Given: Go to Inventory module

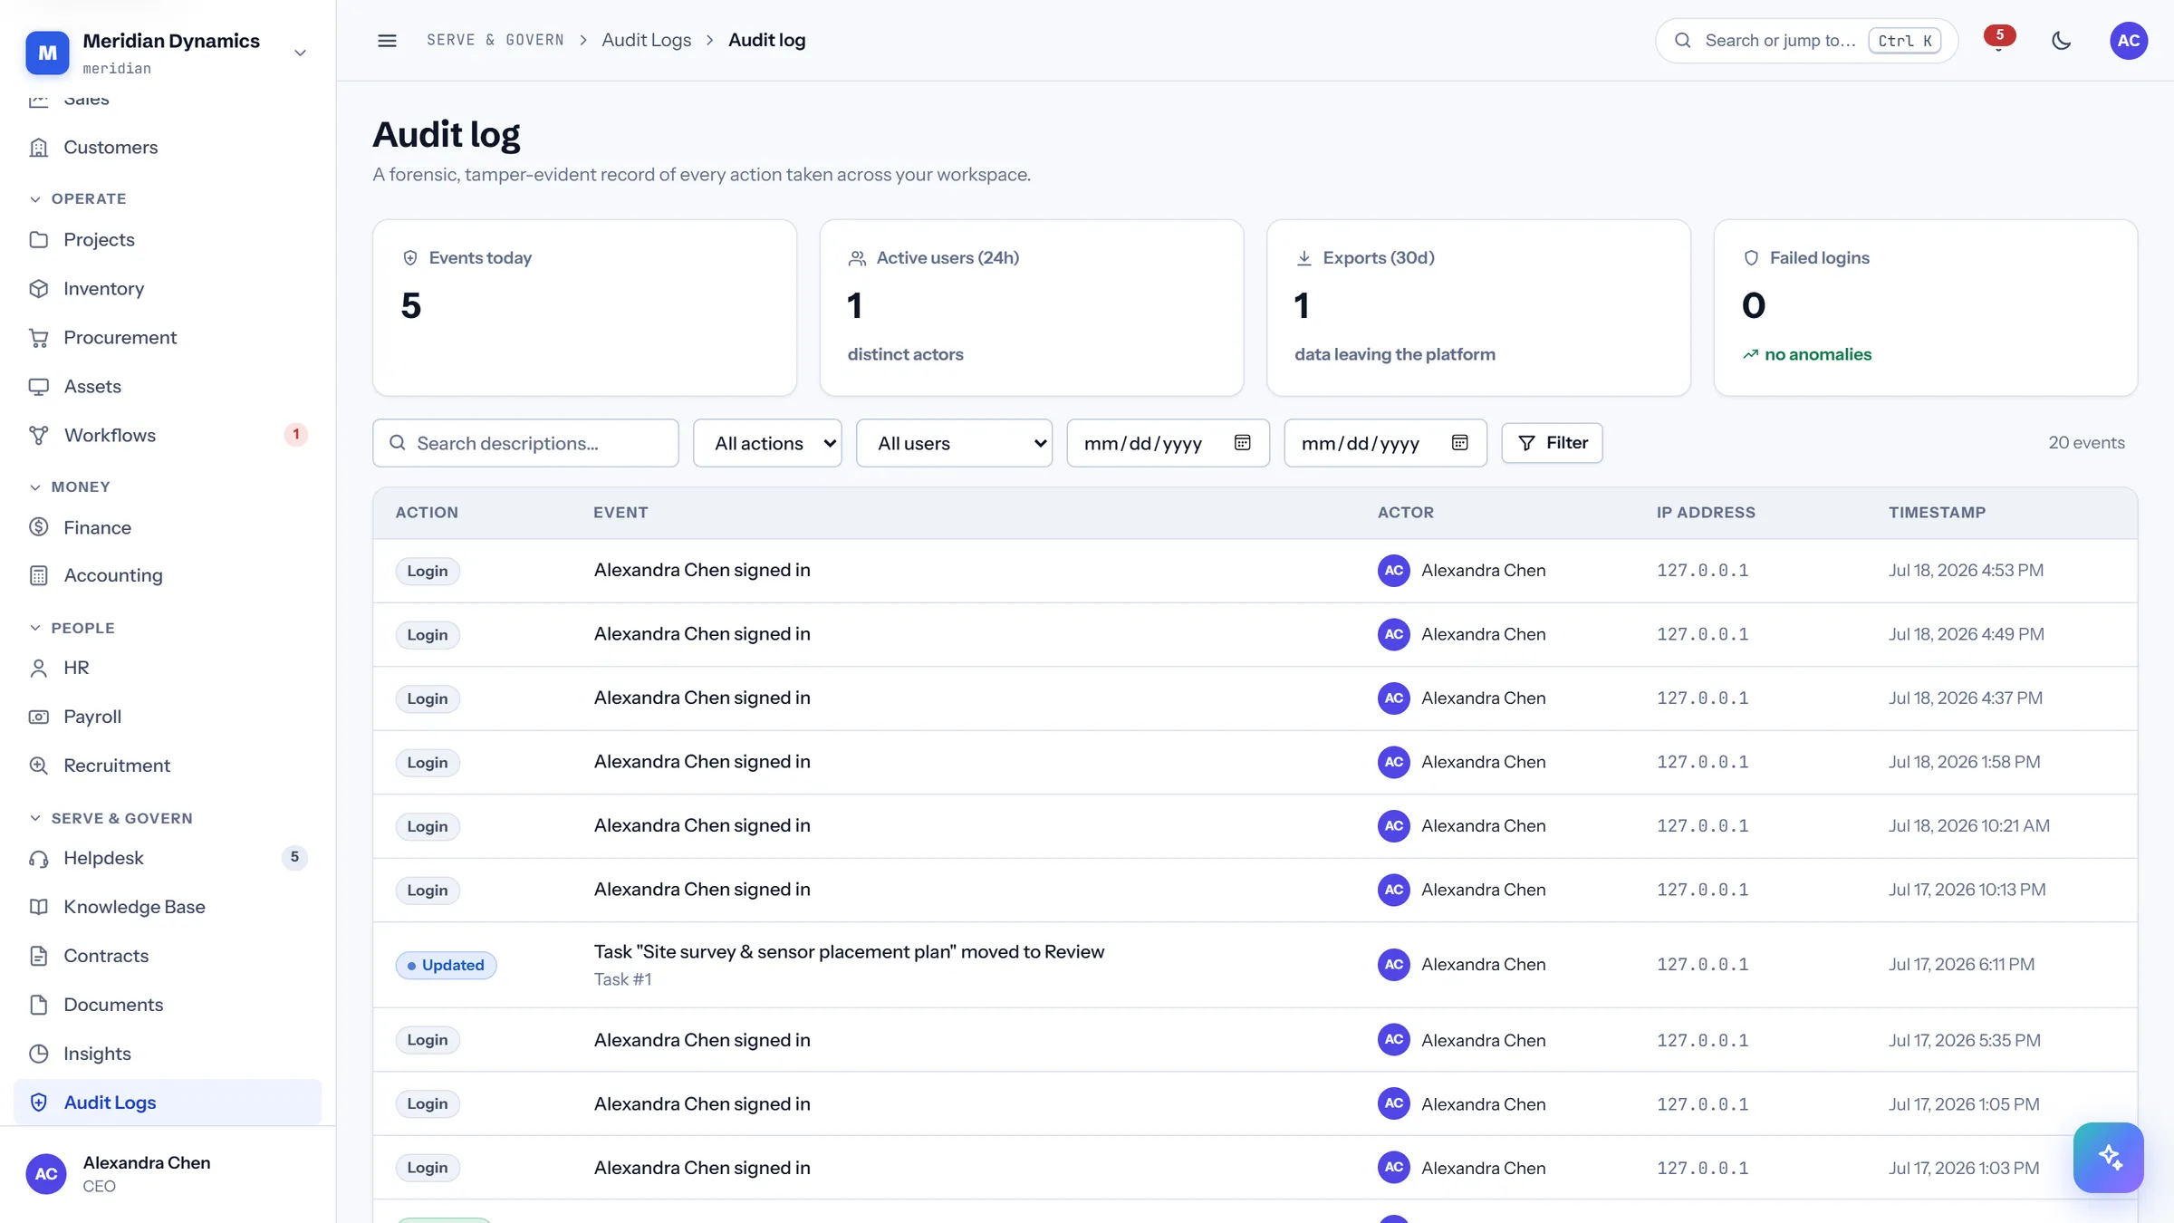Looking at the screenshot, I should click(168, 288).
